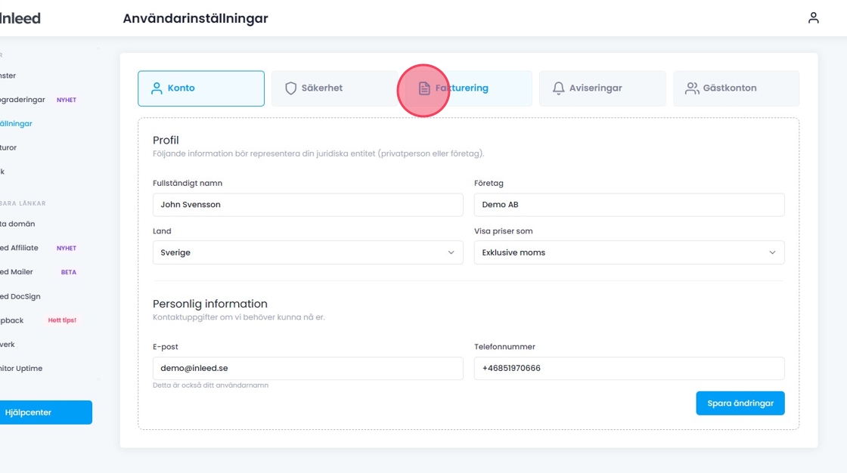Open the Visa priser som dropdown
The height and width of the screenshot is (473, 847).
(x=628, y=252)
